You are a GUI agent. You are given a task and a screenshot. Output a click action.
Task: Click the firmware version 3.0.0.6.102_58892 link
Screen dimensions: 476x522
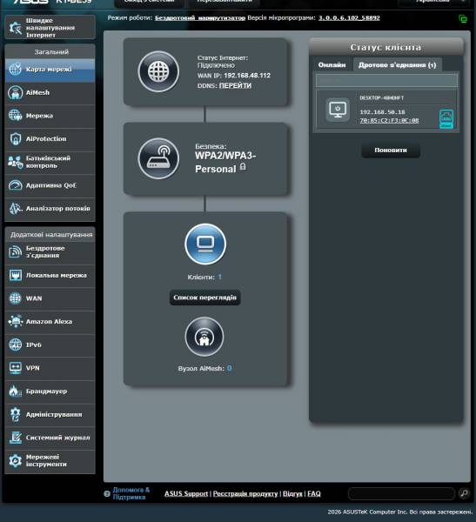coord(349,18)
